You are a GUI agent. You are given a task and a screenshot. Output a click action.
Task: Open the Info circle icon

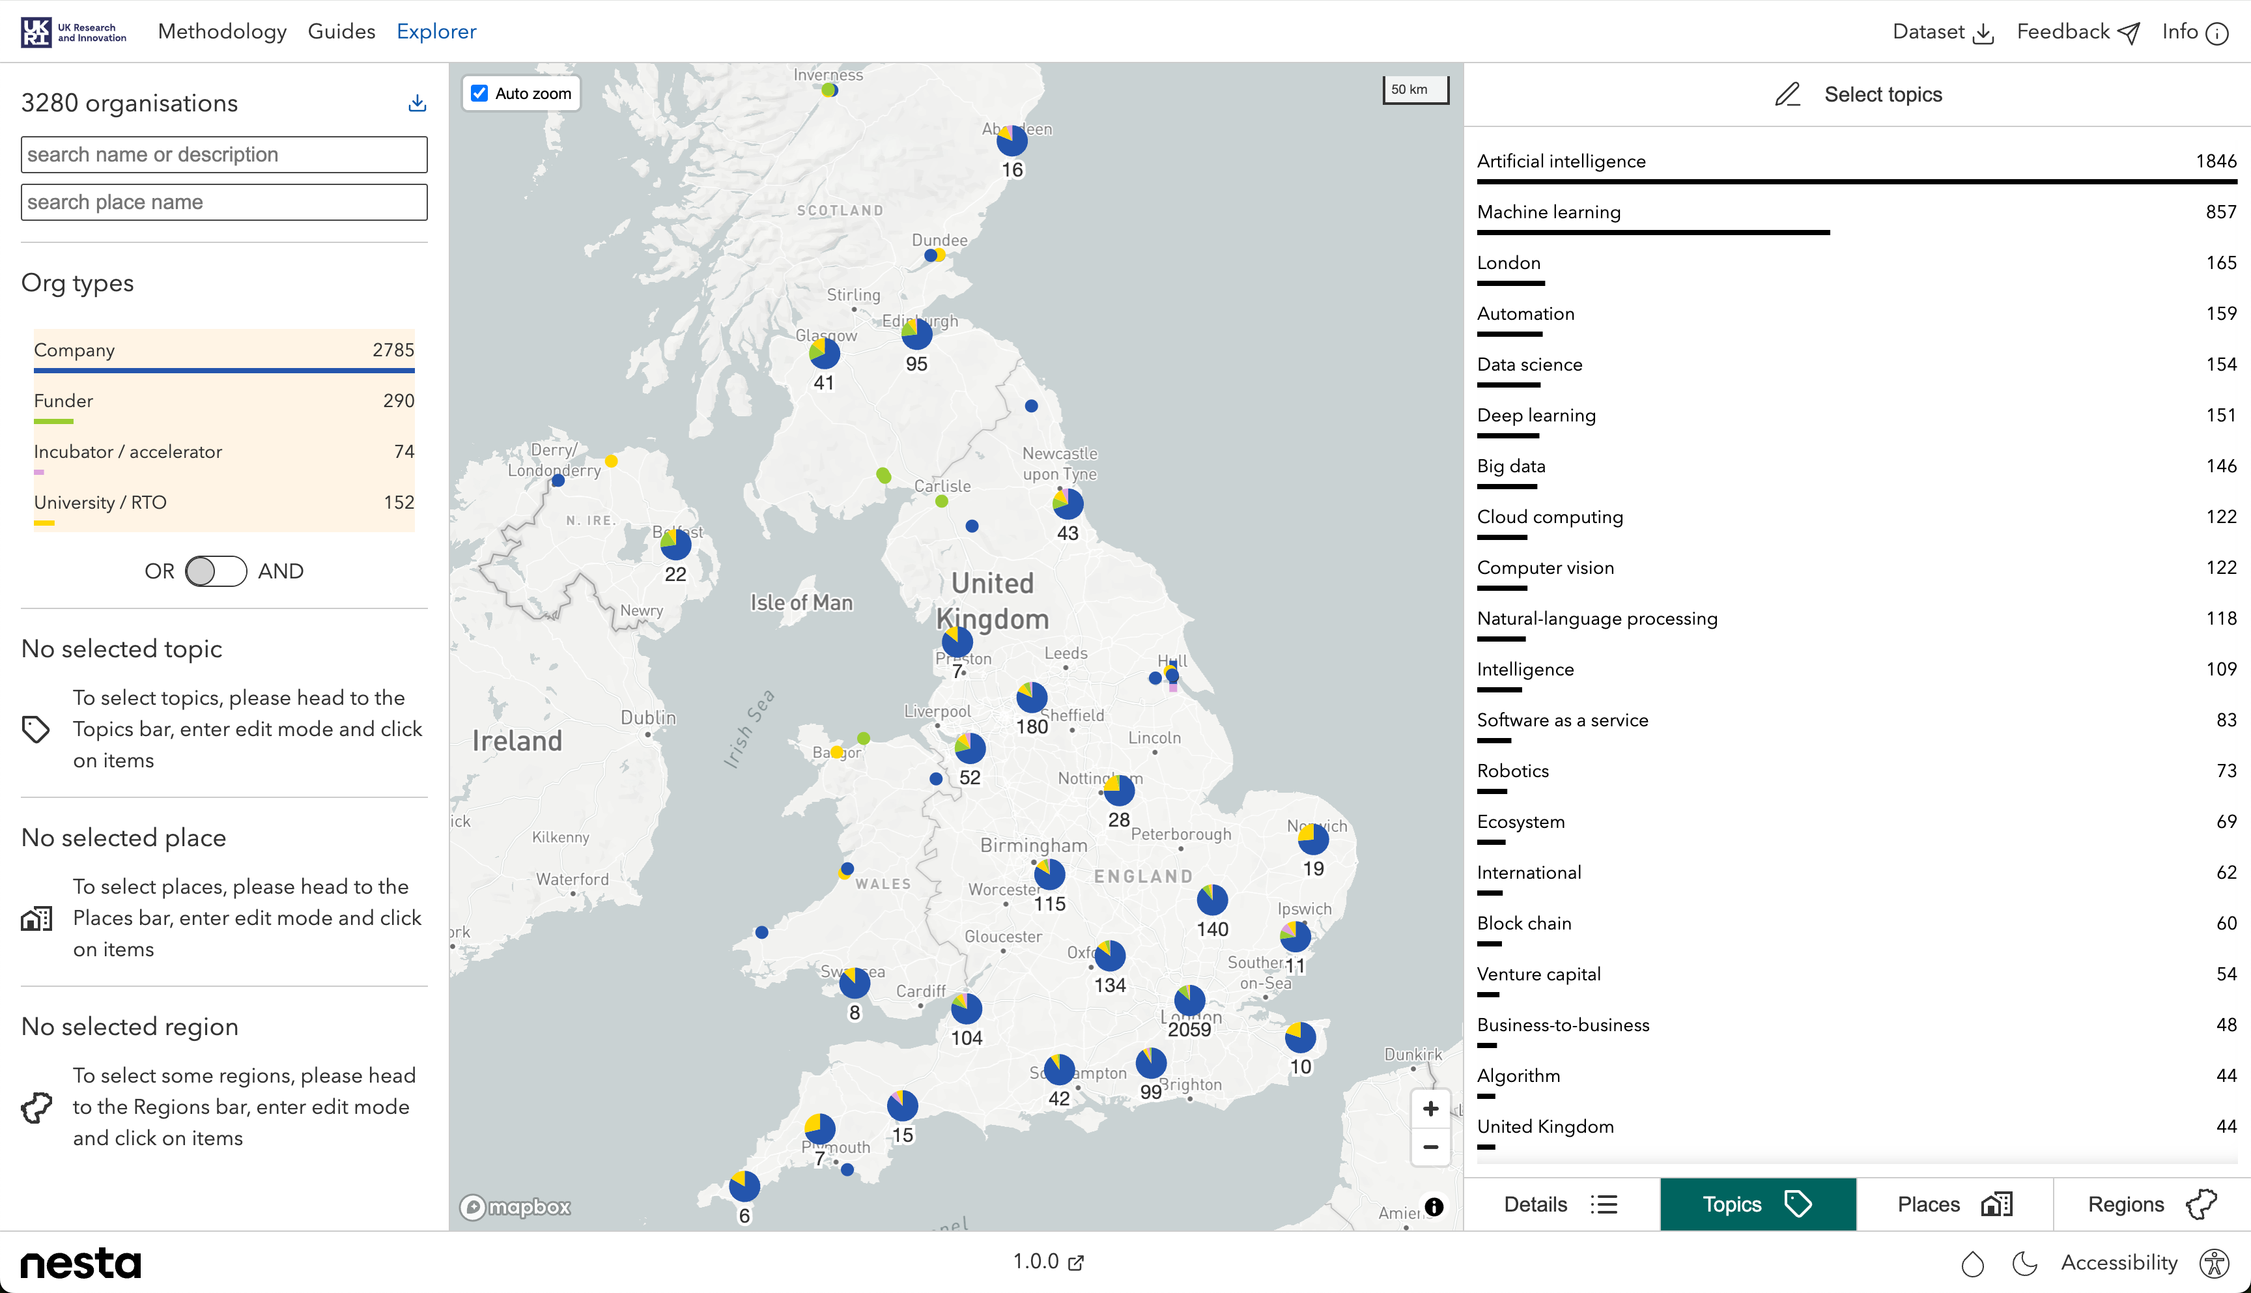pos(2217,33)
